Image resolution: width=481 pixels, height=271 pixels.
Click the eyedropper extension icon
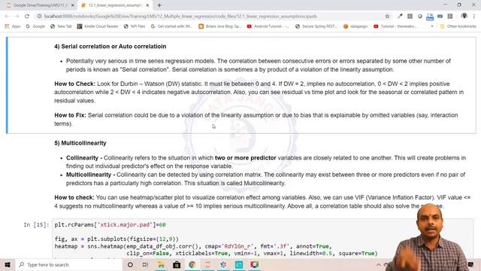[400, 17]
